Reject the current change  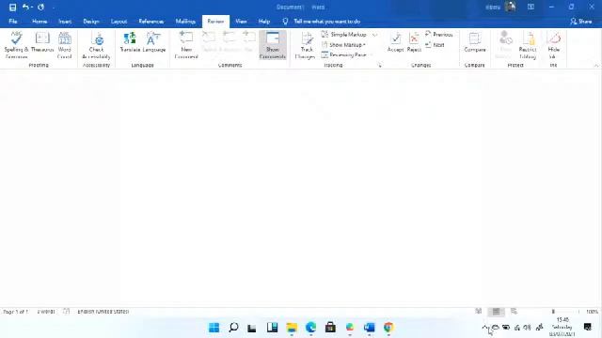[x=414, y=42]
